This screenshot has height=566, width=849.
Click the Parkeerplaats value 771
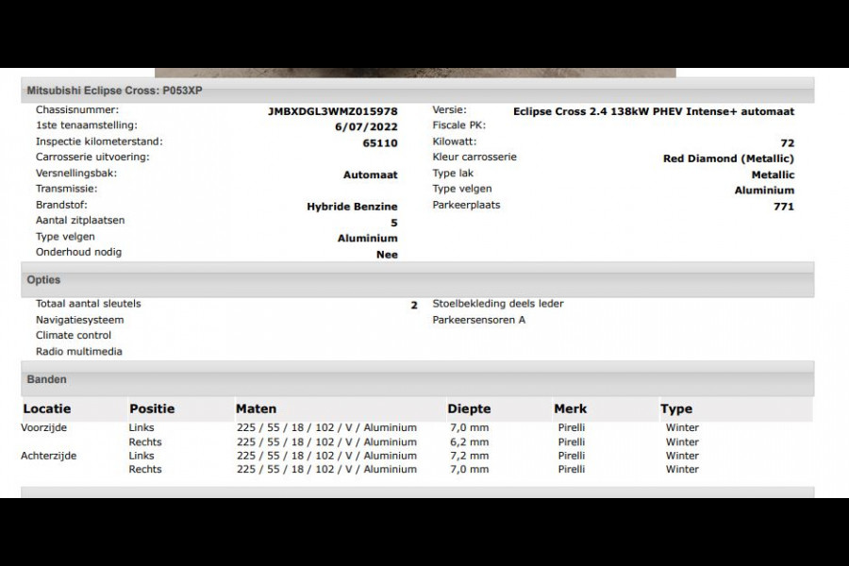tap(783, 207)
